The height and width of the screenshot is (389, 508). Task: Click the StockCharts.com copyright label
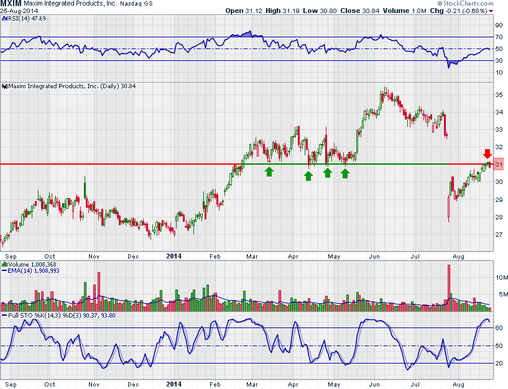(x=466, y=4)
